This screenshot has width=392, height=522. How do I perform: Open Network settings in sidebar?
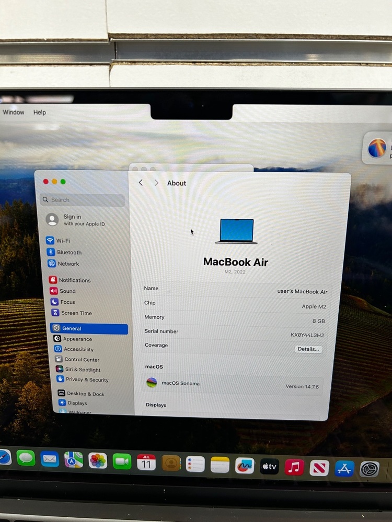(x=63, y=263)
